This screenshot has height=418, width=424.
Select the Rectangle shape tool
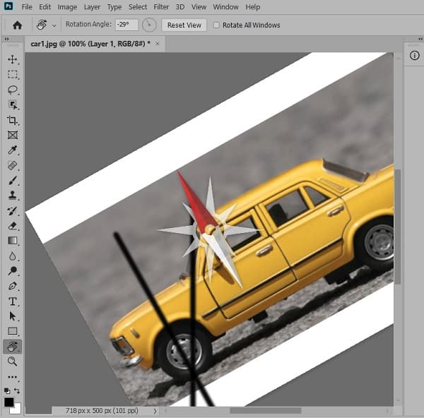[x=13, y=331]
